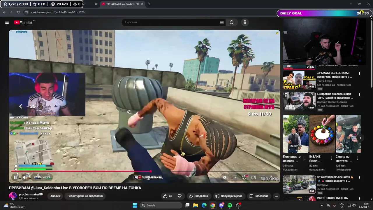Open Windows Start menu
373x210 pixels.
point(135,205)
